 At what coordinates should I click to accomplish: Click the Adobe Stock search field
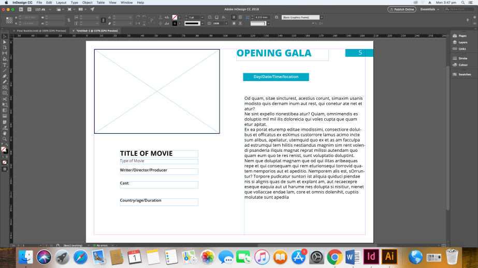point(459,9)
